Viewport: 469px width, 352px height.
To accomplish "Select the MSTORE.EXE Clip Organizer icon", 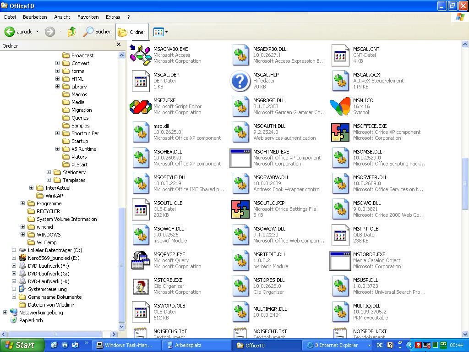I will (x=141, y=286).
